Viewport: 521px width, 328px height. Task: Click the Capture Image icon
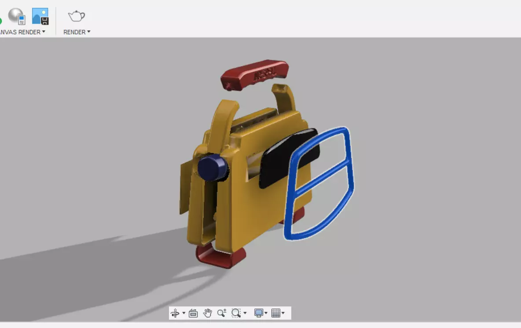click(40, 16)
